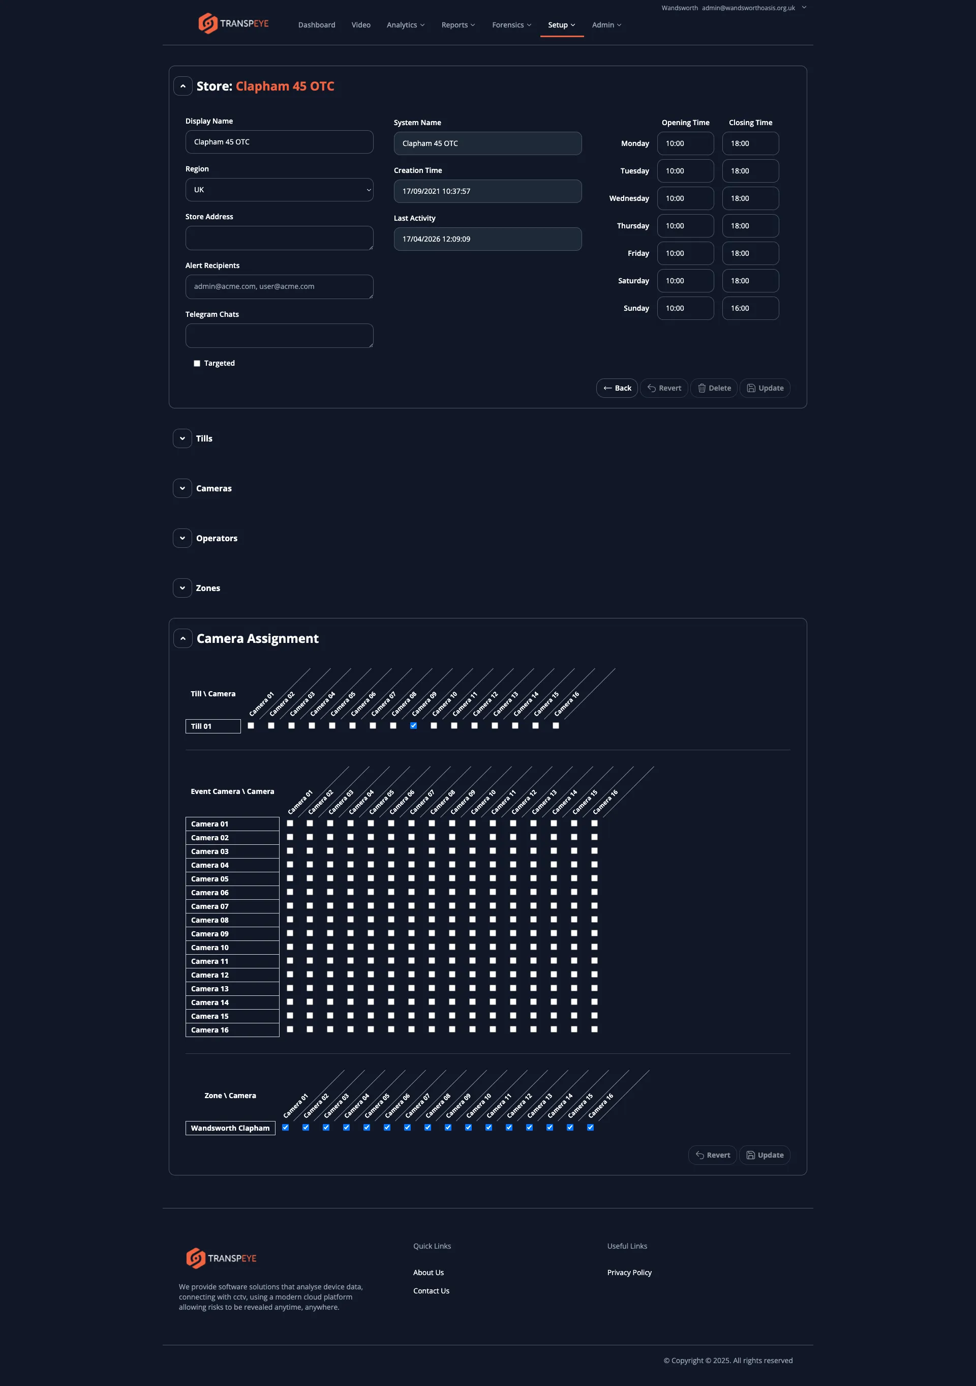The image size is (976, 1386).
Task: Enable the Targeted checkbox
Action: point(197,363)
